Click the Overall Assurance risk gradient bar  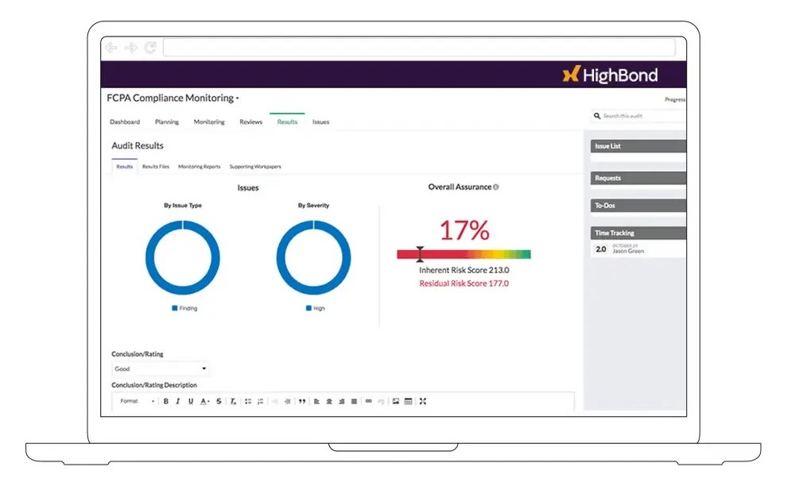click(463, 254)
